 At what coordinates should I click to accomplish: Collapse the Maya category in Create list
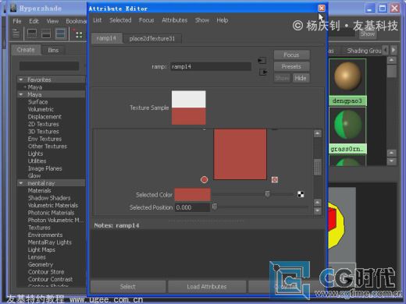[x=21, y=94]
